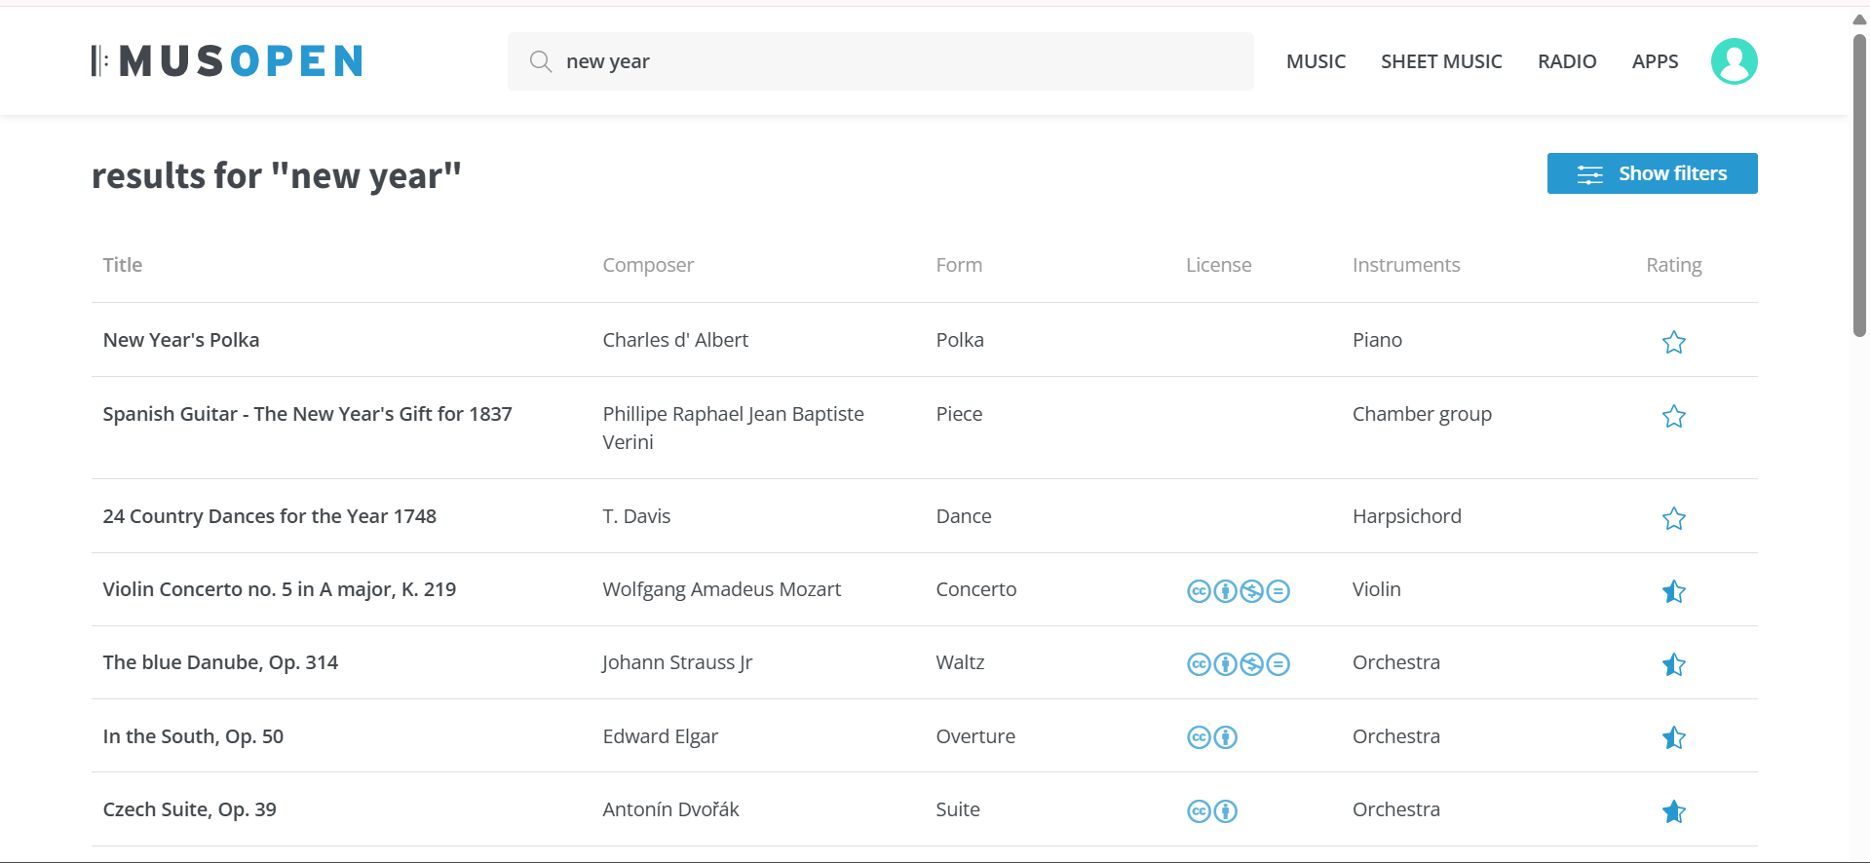Expand filters with Show filters button

[1652, 173]
